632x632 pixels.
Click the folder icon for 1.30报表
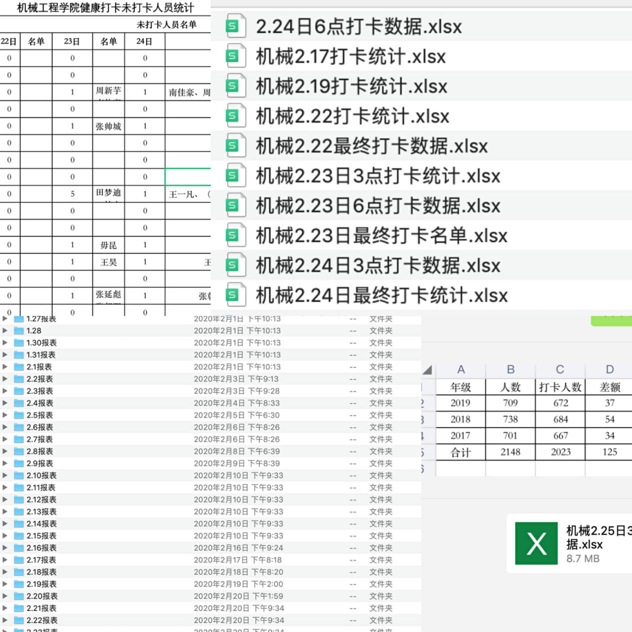point(19,343)
